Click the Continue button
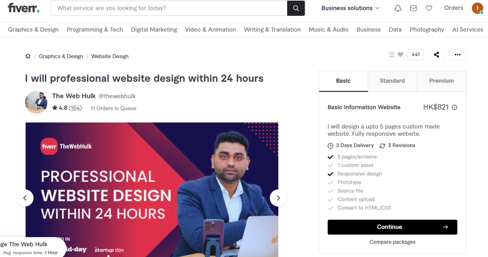 coord(392,227)
